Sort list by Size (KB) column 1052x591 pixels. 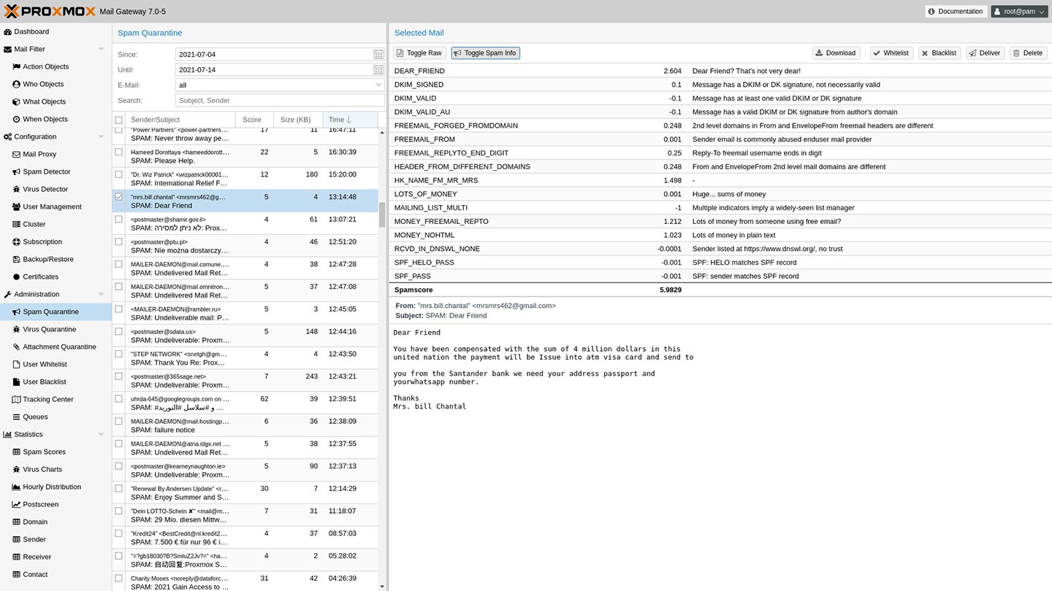pos(297,120)
